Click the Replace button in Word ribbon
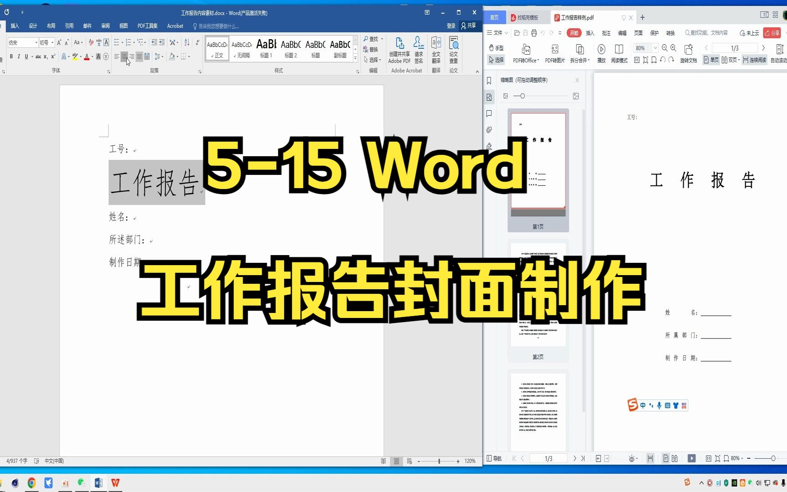This screenshot has height=492, width=787. [371, 49]
